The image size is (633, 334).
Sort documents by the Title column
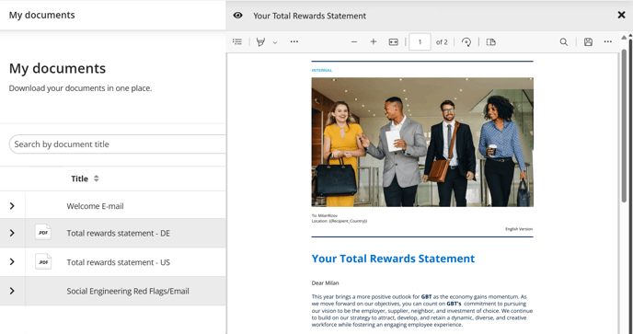point(85,179)
